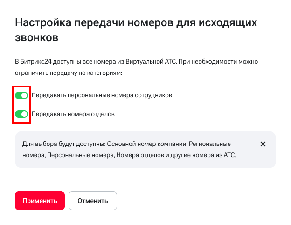Click the horizontal divider above the buttons
291x225 pixels.
pos(145,180)
